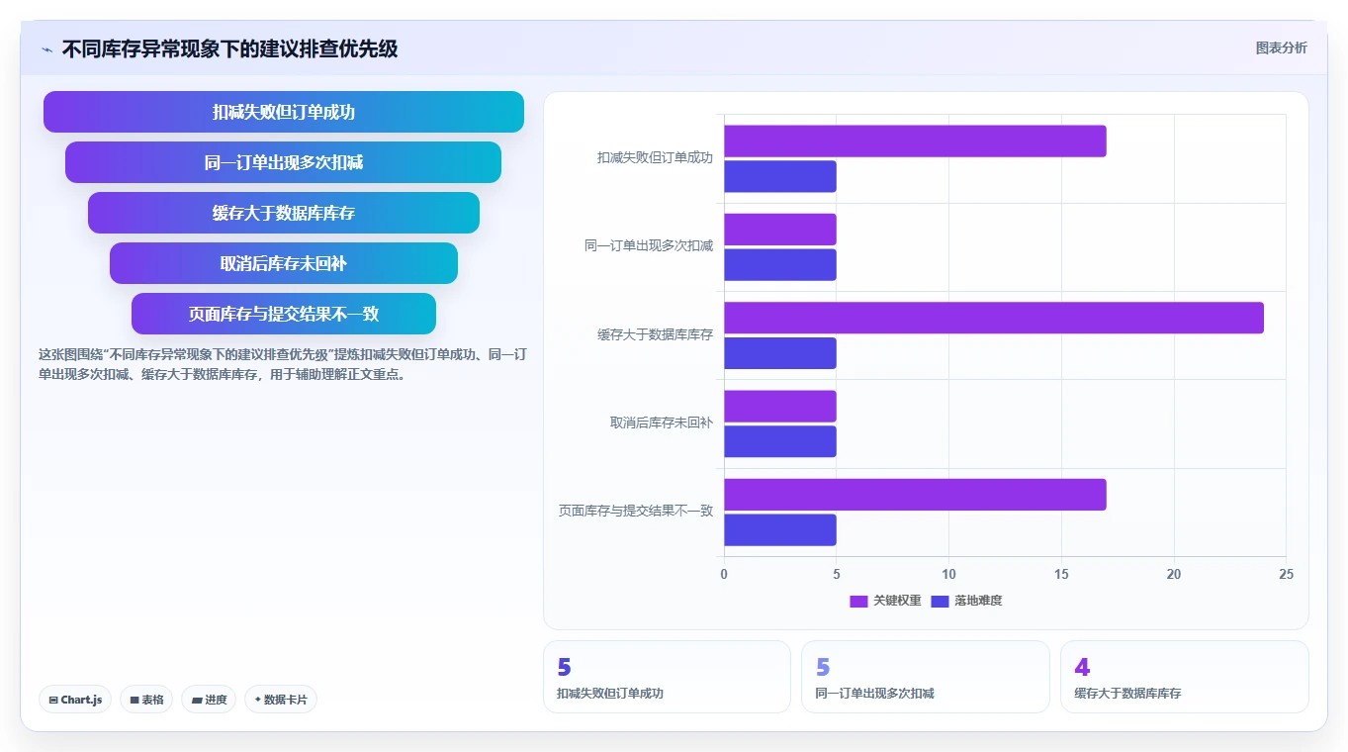1348x752 pixels.
Task: Click the x-axis tick label 10
Action: tap(948, 574)
